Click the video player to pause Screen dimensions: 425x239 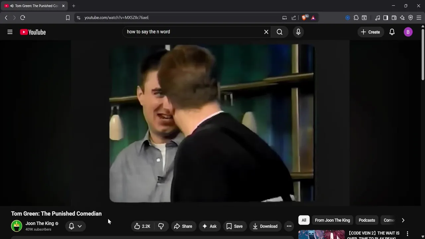point(212,123)
